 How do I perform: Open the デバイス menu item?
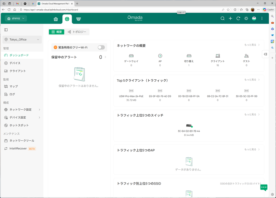click(x=21, y=63)
